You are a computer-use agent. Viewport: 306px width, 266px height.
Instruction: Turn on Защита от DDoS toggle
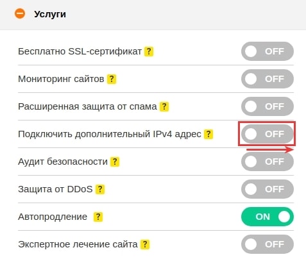(x=268, y=189)
